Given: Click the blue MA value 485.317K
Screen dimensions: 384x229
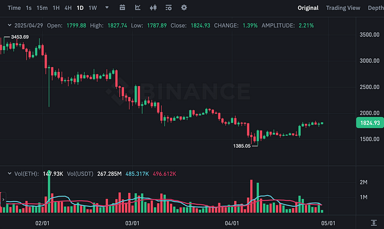Looking at the screenshot, I should pos(137,174).
